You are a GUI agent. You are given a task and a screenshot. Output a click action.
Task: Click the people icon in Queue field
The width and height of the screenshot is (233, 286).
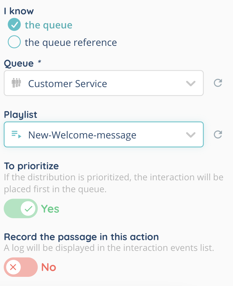point(16,83)
